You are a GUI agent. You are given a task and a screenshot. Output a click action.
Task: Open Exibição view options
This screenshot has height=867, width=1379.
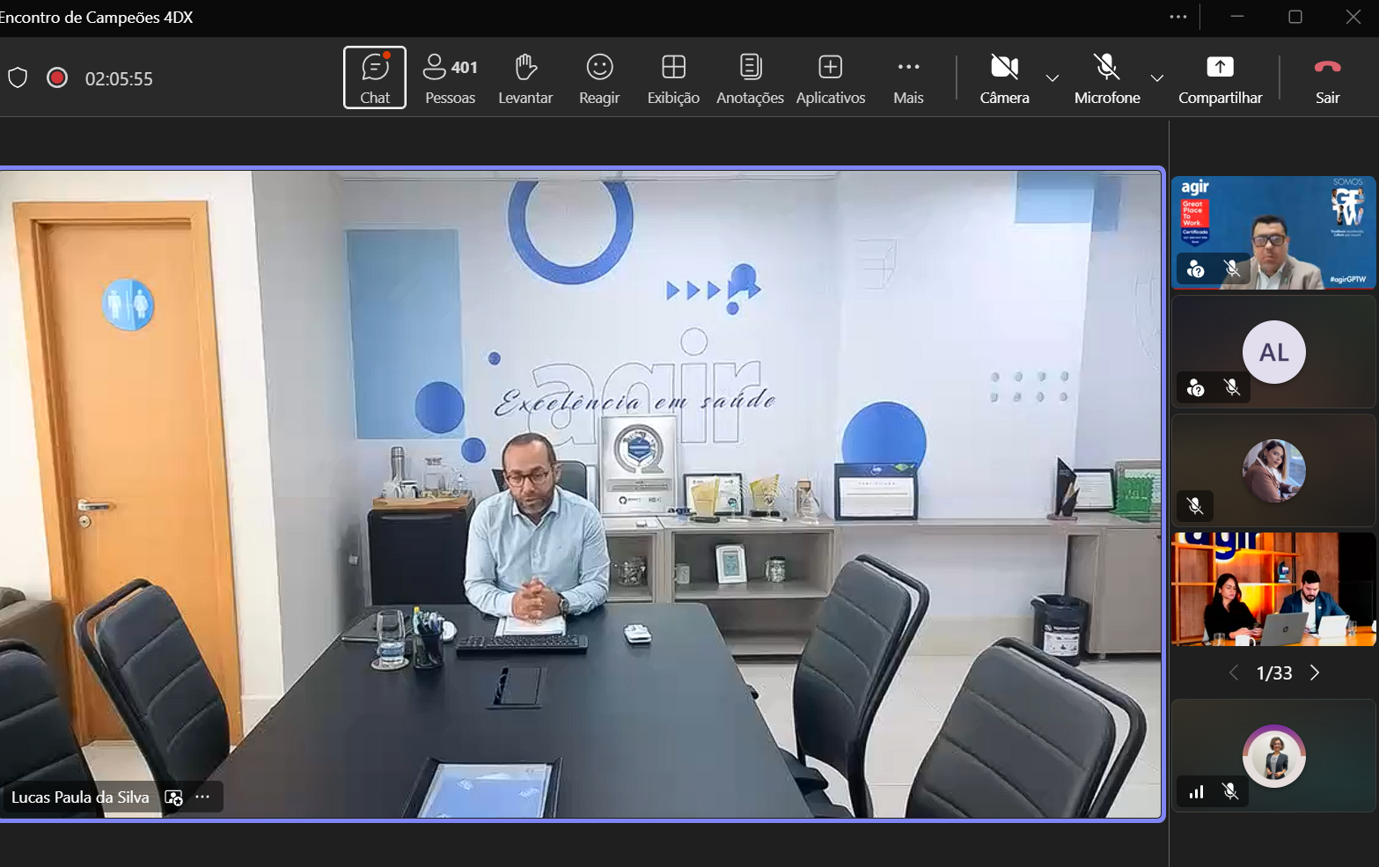click(x=673, y=77)
